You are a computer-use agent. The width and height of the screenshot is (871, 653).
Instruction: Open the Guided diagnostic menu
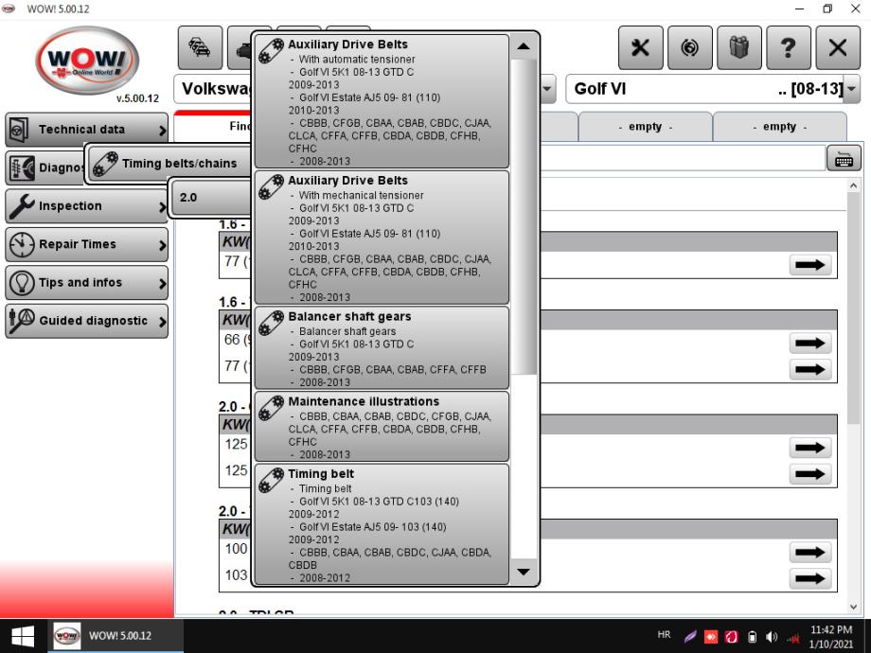(87, 321)
